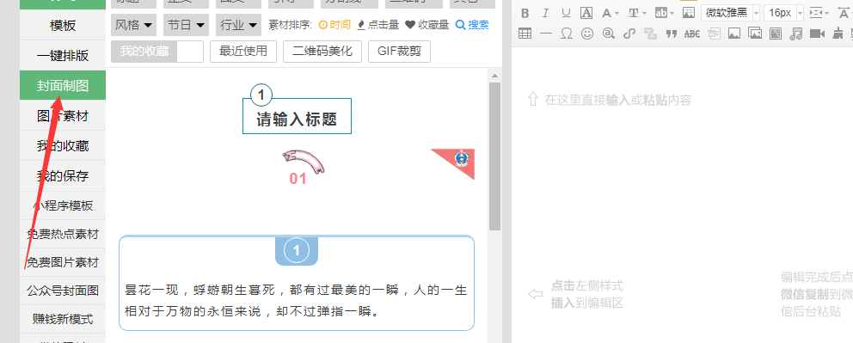Click the text border (boxed A) icon
Image resolution: width=853 pixels, height=343 pixels.
pyautogui.click(x=586, y=13)
